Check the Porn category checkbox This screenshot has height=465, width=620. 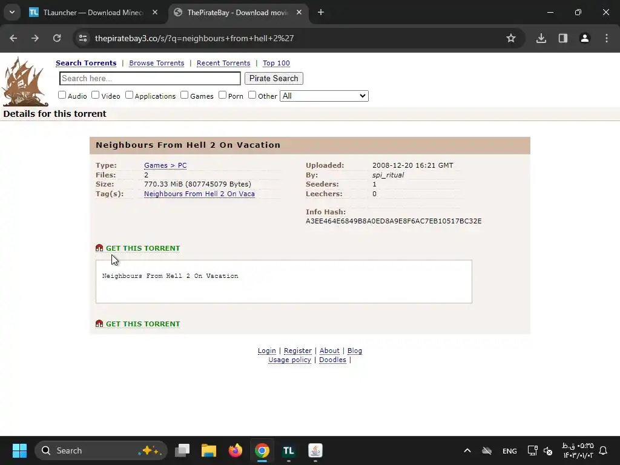tap(223, 95)
